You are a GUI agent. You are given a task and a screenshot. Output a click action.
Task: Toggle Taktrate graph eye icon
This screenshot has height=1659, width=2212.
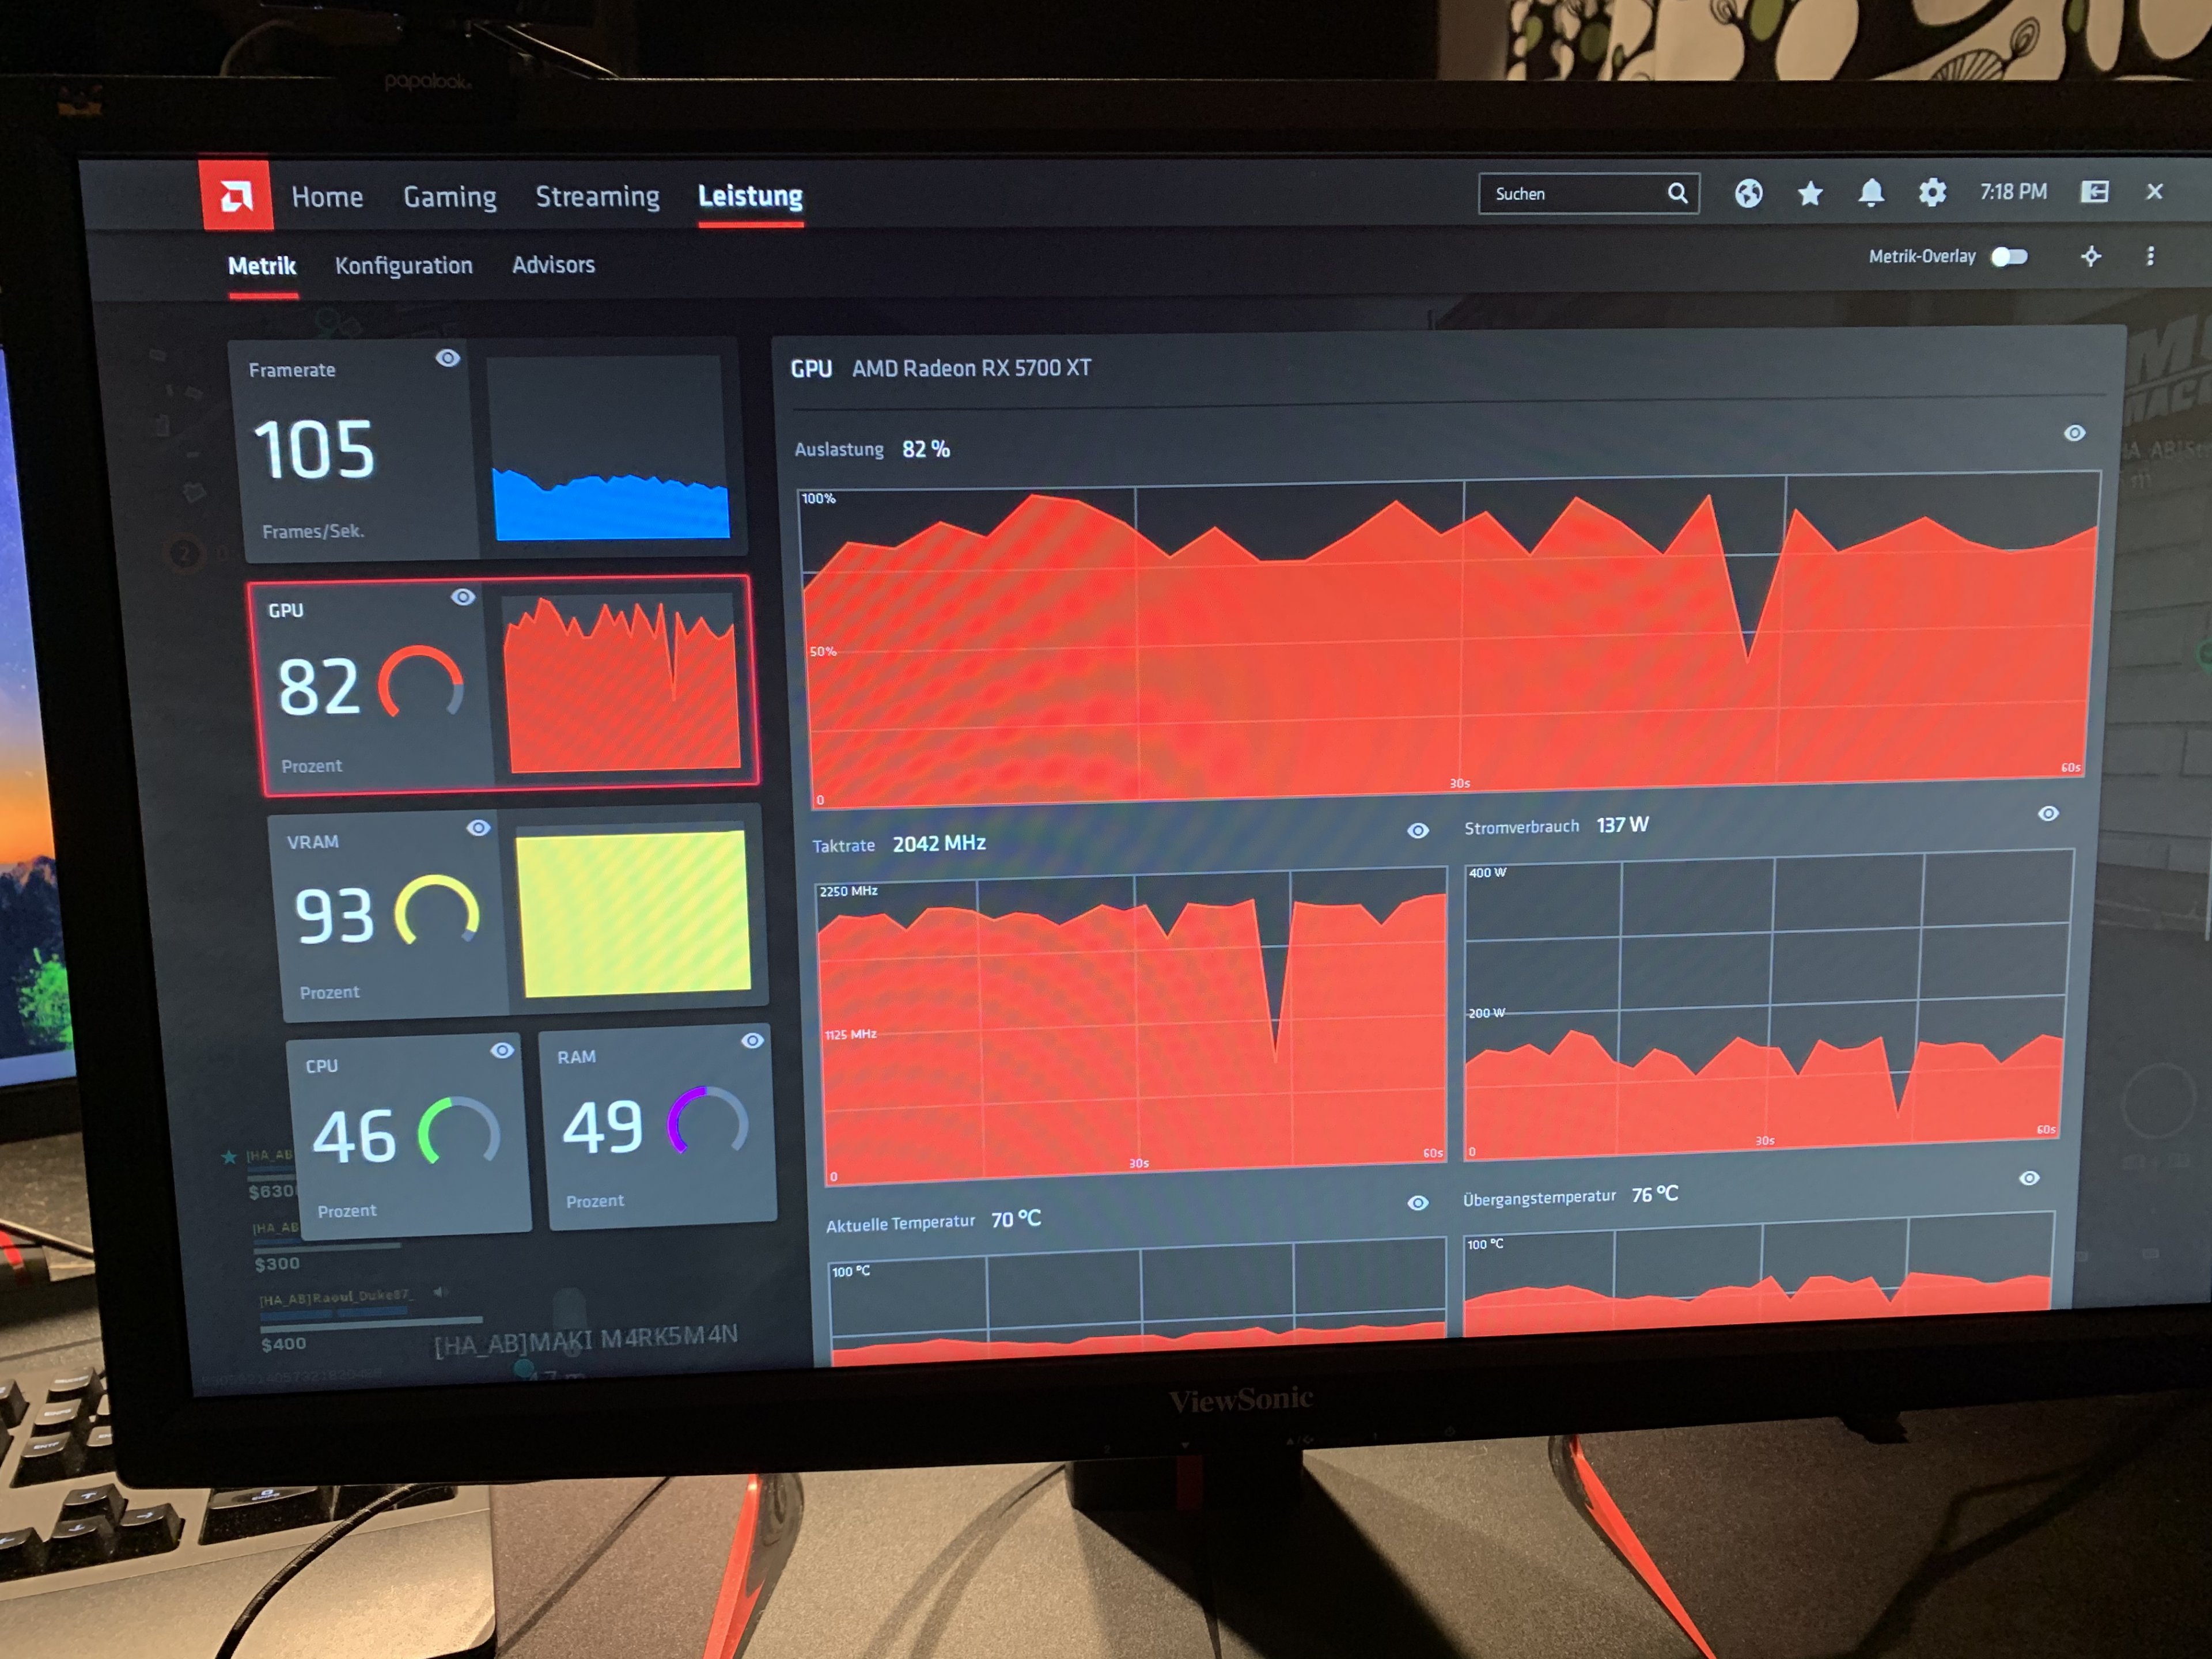click(1417, 831)
